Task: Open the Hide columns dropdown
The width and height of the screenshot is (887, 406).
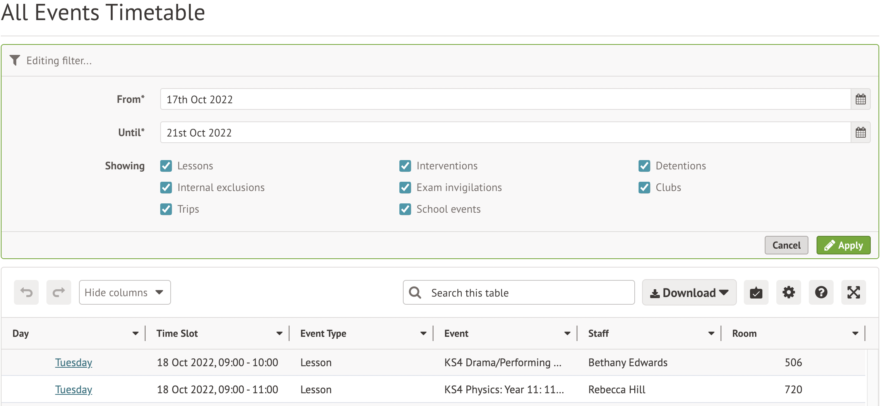Action: click(x=125, y=292)
